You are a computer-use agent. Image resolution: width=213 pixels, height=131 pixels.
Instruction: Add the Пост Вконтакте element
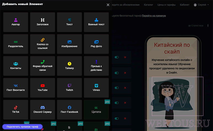(x=16, y=88)
